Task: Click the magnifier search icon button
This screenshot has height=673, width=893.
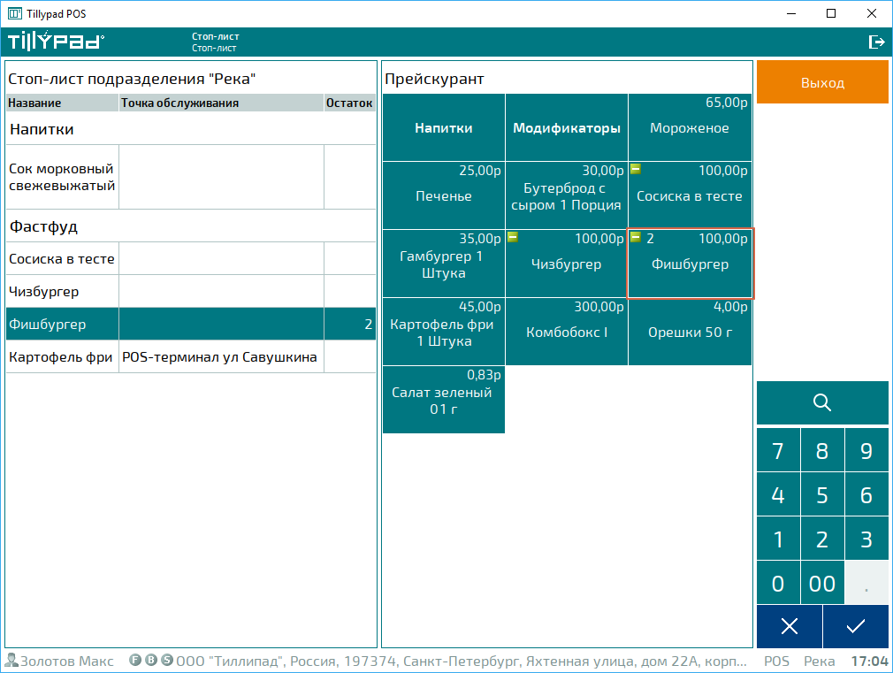Action: (x=822, y=403)
